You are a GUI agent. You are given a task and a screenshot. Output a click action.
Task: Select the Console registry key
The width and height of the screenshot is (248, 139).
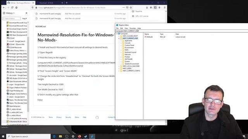click(127, 43)
